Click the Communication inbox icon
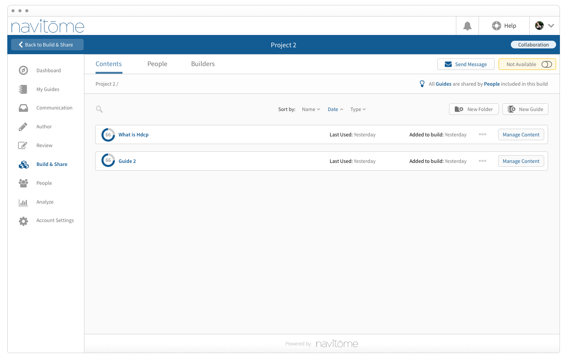Screen dimensions: 568x360 tap(23, 108)
